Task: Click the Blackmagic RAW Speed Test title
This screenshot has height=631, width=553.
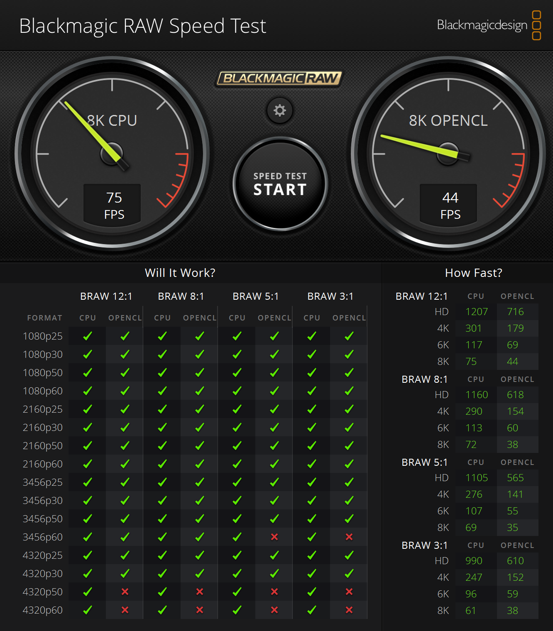Action: click(142, 26)
